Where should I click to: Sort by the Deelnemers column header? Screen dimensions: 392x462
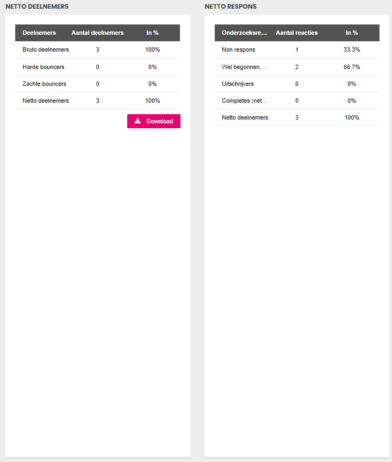click(39, 33)
